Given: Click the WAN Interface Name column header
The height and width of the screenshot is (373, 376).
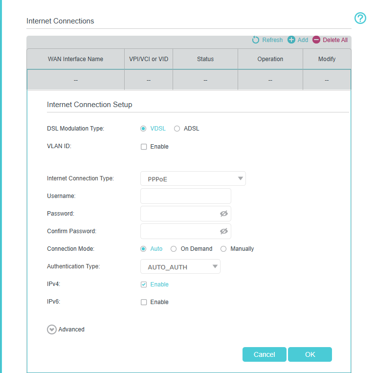Looking at the screenshot, I should pos(75,59).
